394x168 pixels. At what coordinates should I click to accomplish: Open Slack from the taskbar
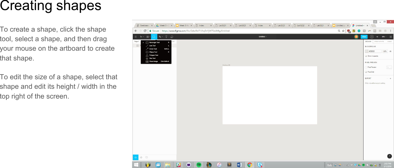click(178, 165)
